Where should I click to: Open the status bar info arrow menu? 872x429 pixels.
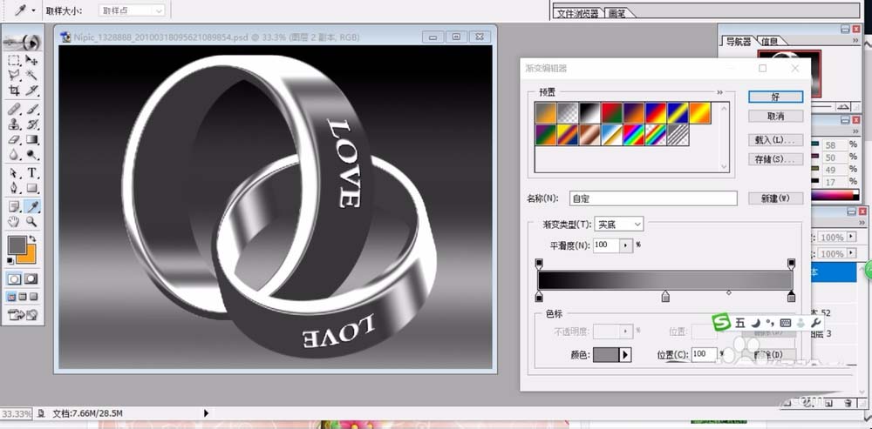(207, 413)
